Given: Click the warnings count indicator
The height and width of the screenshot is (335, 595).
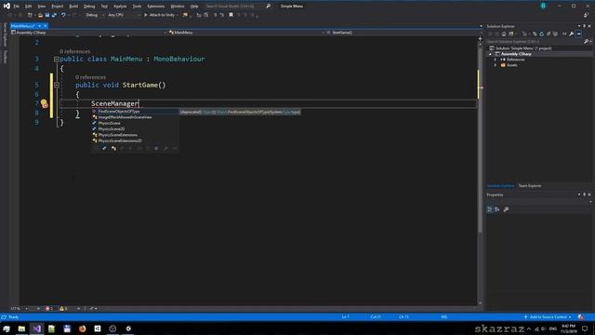Looking at the screenshot, I should pyautogui.click(x=63, y=308).
